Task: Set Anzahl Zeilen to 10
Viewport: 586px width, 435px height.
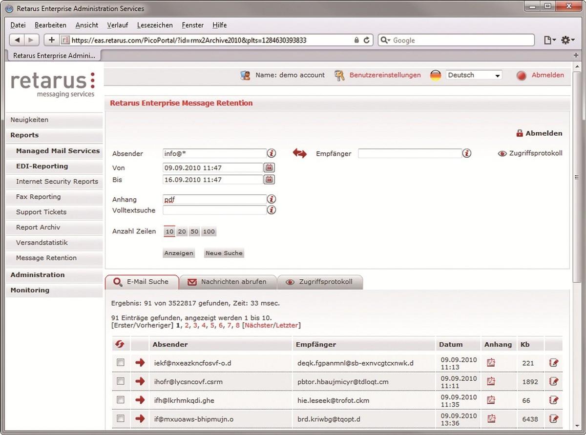Action: (169, 231)
